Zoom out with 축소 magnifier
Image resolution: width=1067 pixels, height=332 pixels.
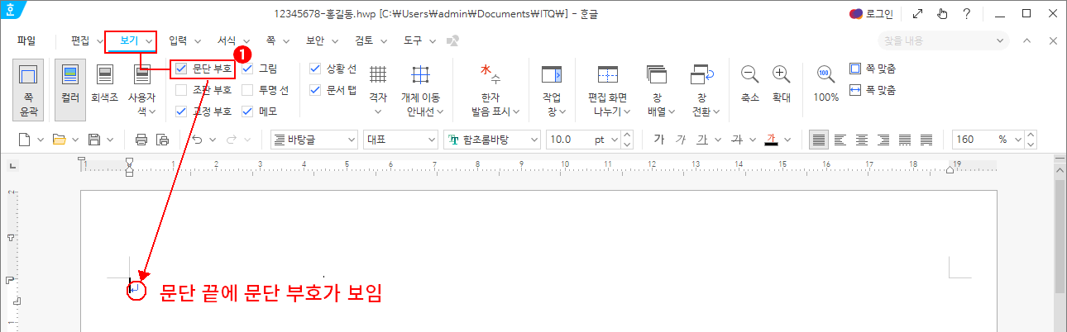point(750,83)
